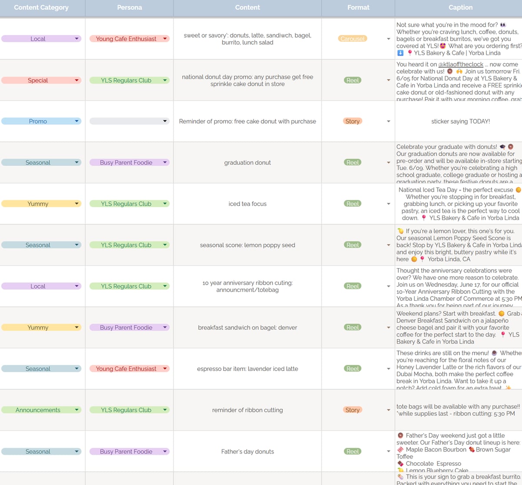Open Busy Parent Foodie persona in Father's day row
Viewport: 522px width, 485px height.
[129, 451]
